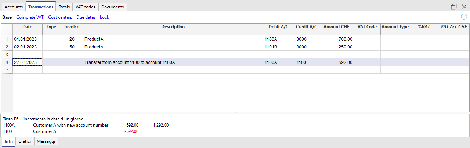The width and height of the screenshot is (470, 148).
Task: Switch to the Accounts tab
Action: [x=14, y=7]
